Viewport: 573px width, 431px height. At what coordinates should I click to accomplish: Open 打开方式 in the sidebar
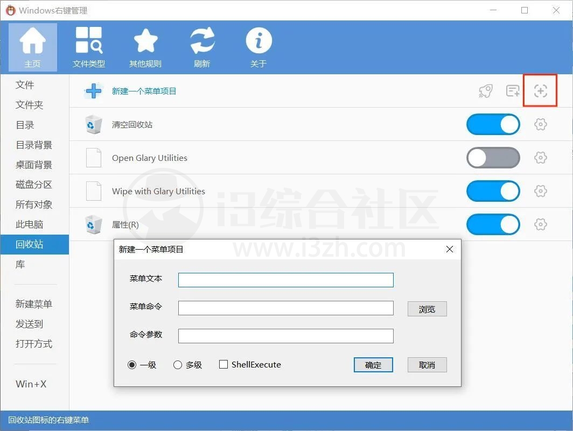[34, 344]
